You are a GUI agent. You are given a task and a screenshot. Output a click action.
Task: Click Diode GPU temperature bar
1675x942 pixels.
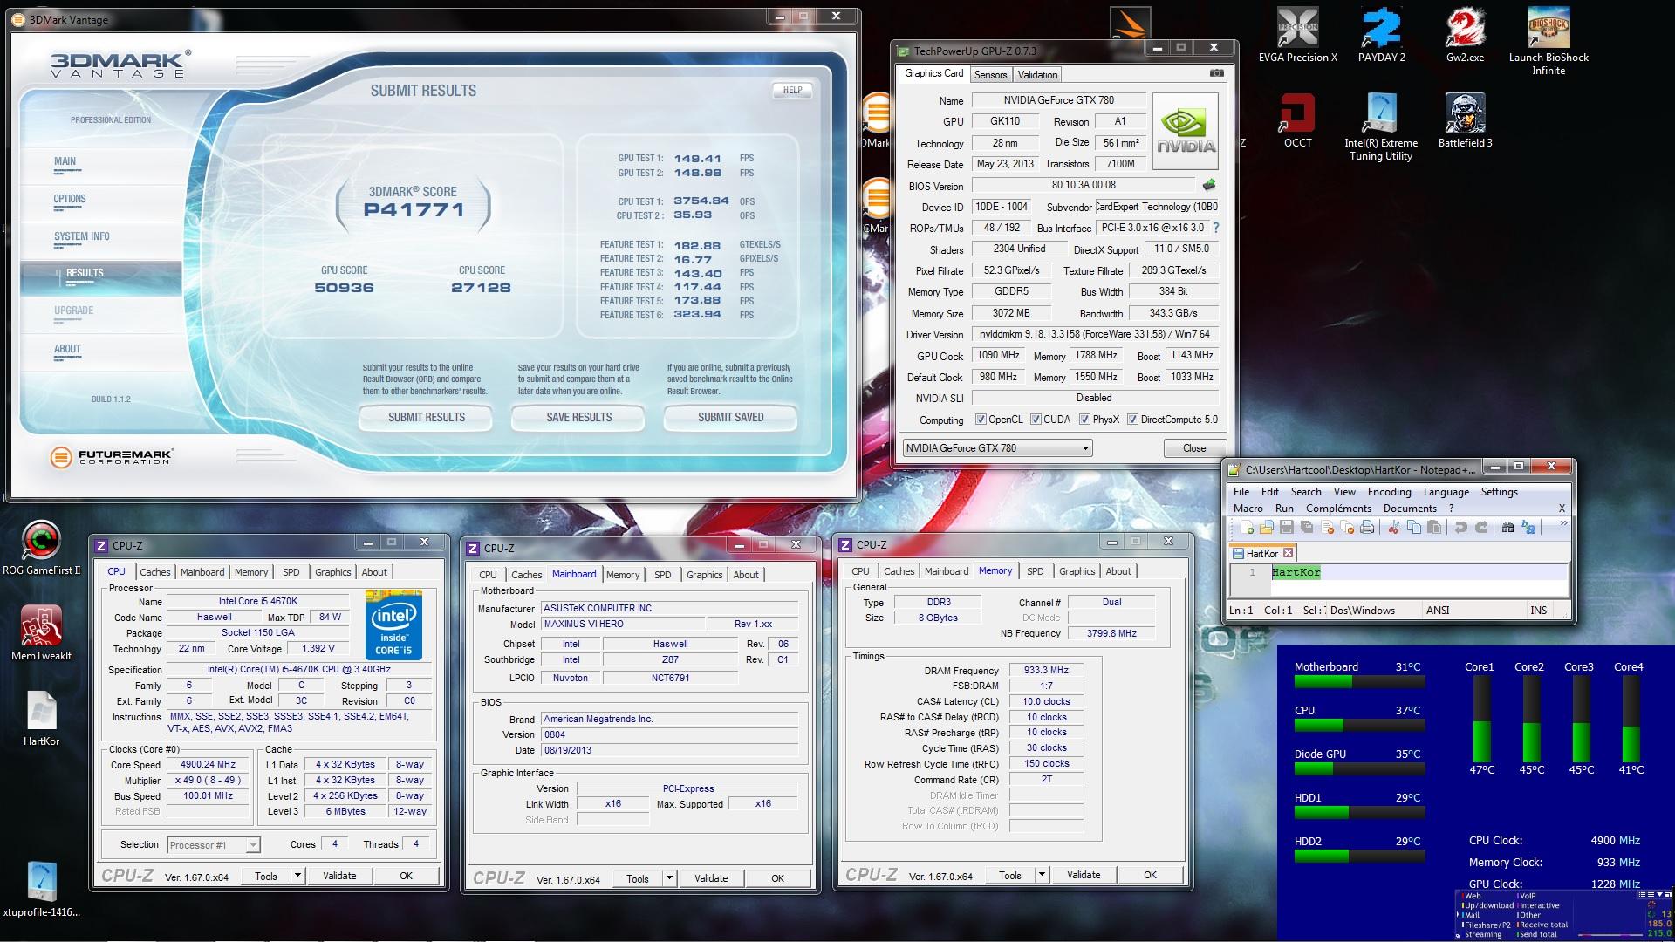(1359, 768)
